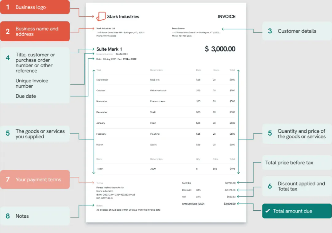The height and width of the screenshot is (233, 332).
Task: Click the 'Subtotal' label
Action: pos(186,183)
